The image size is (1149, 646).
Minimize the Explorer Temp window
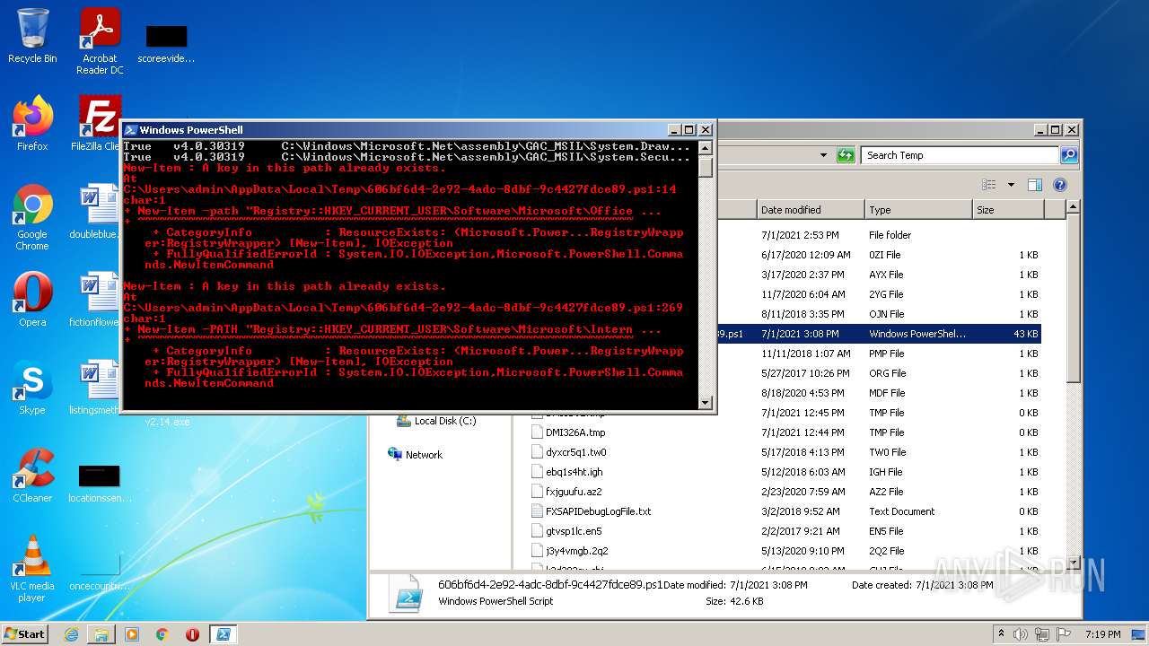pos(1040,130)
